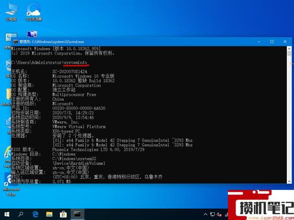Screen dimensions: 294x220
Task: Click the 'C:\Windows\system32' system directory value
Action: click(x=74, y=159)
